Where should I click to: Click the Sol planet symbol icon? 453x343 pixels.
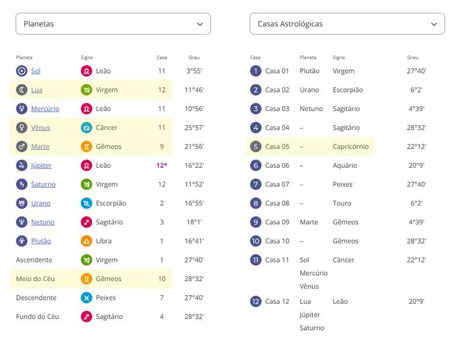click(22, 71)
